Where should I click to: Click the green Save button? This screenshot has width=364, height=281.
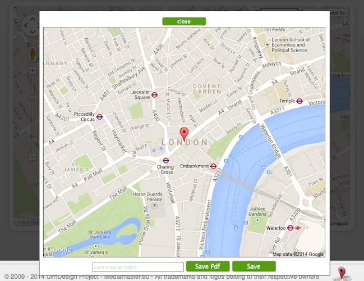coord(254,266)
